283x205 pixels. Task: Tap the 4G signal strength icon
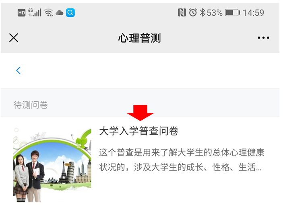click(35, 12)
